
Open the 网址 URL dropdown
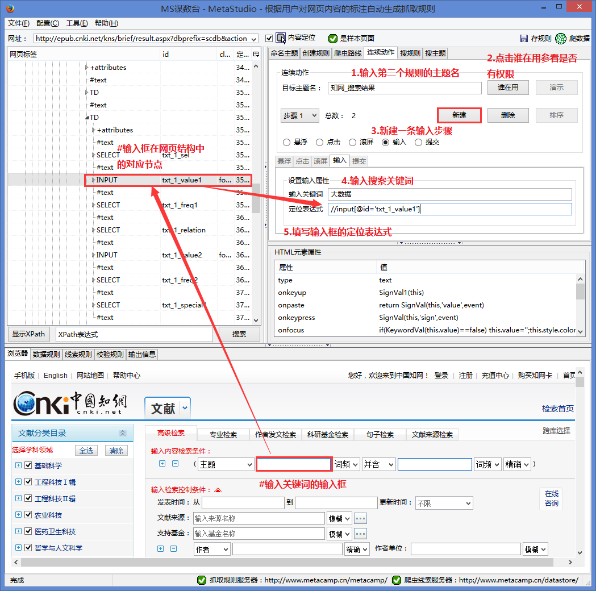point(254,39)
